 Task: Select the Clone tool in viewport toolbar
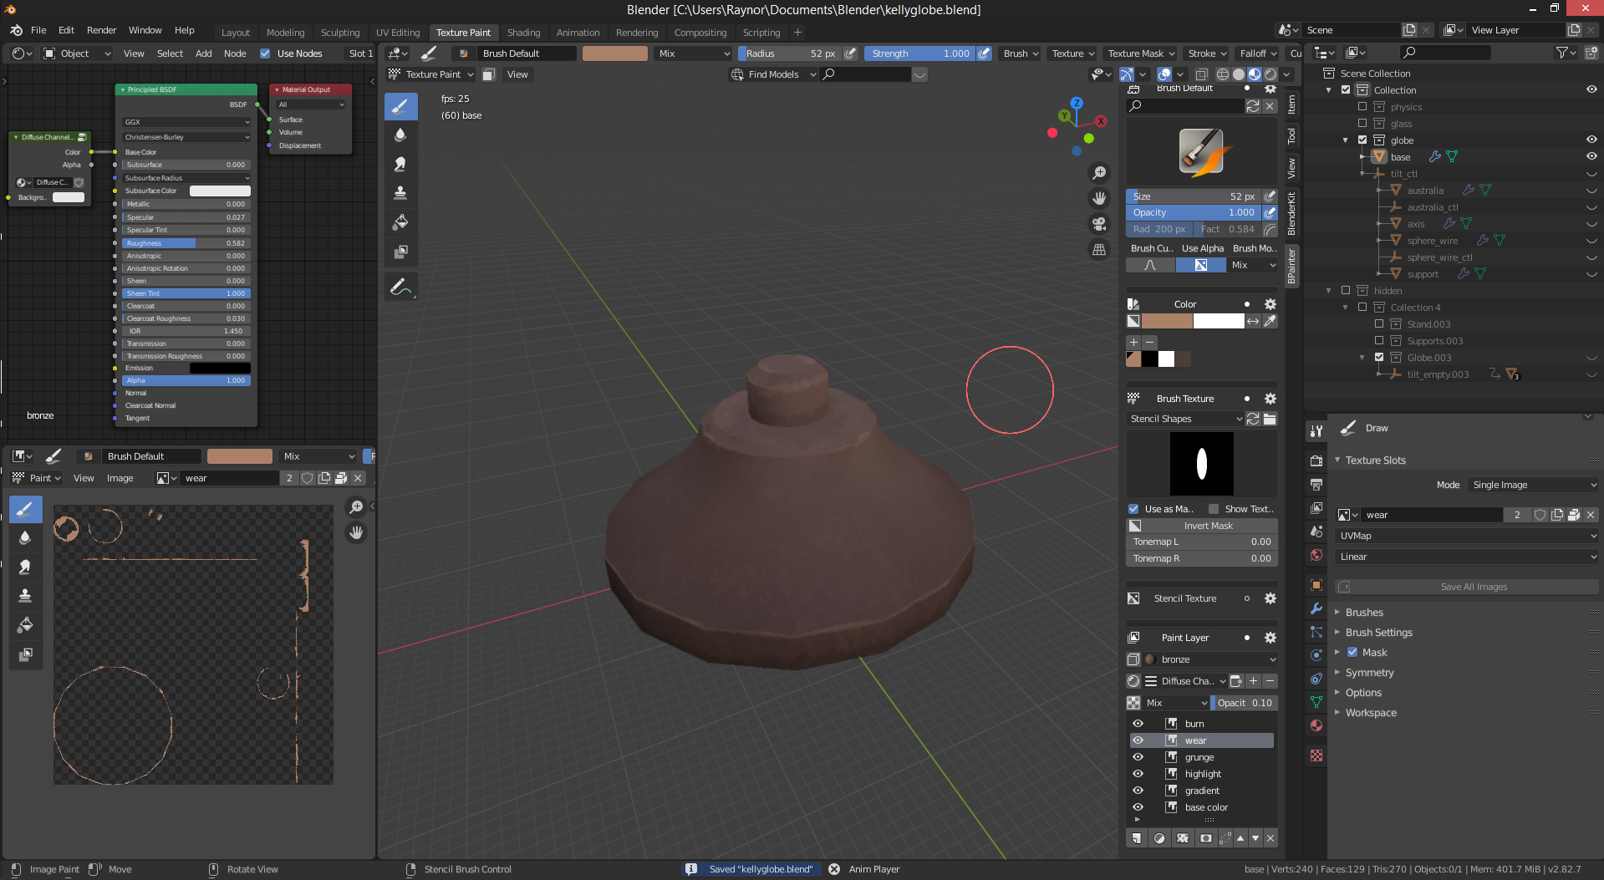(x=400, y=193)
